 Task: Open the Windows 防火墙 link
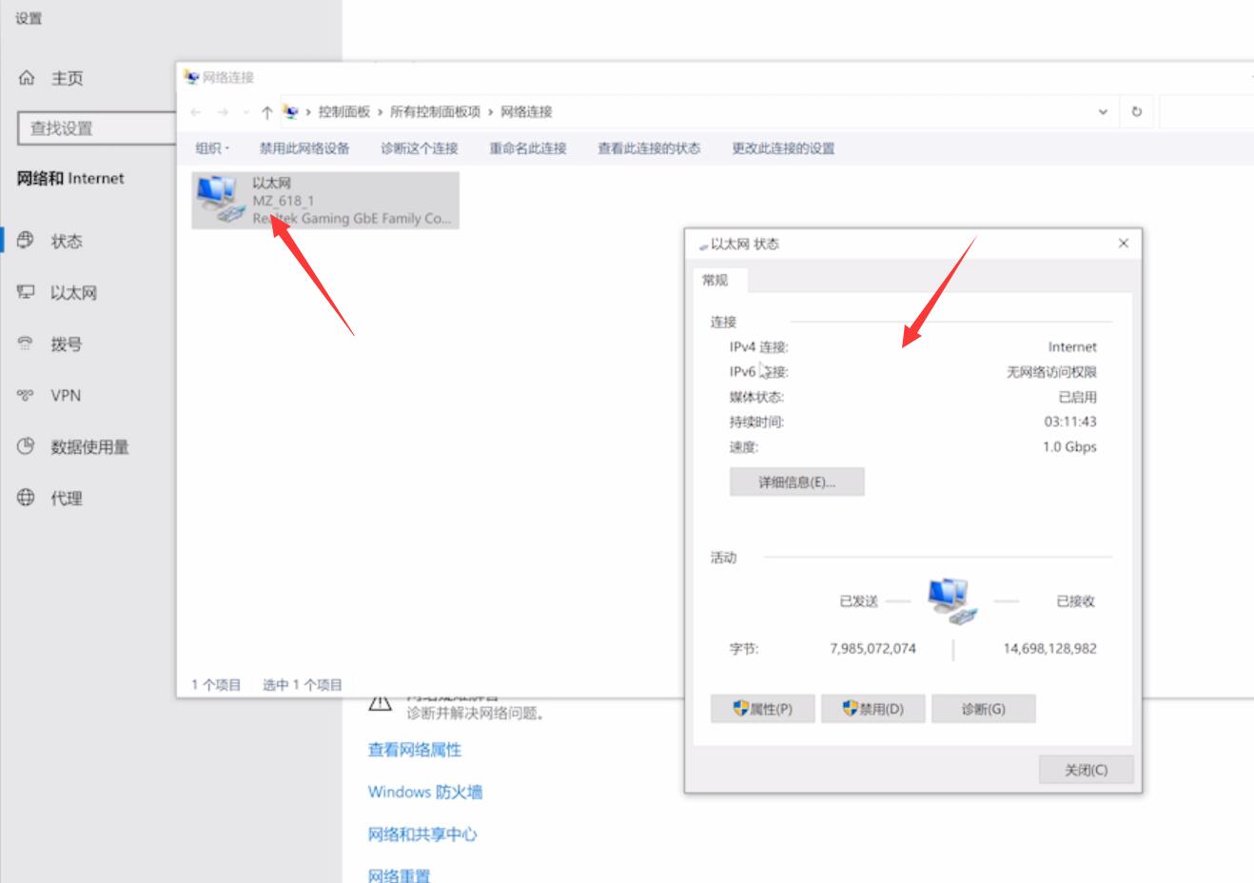click(425, 792)
